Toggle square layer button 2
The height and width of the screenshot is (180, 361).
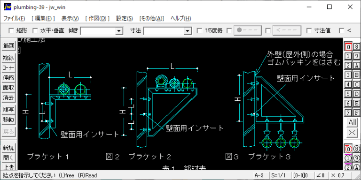click(348, 66)
